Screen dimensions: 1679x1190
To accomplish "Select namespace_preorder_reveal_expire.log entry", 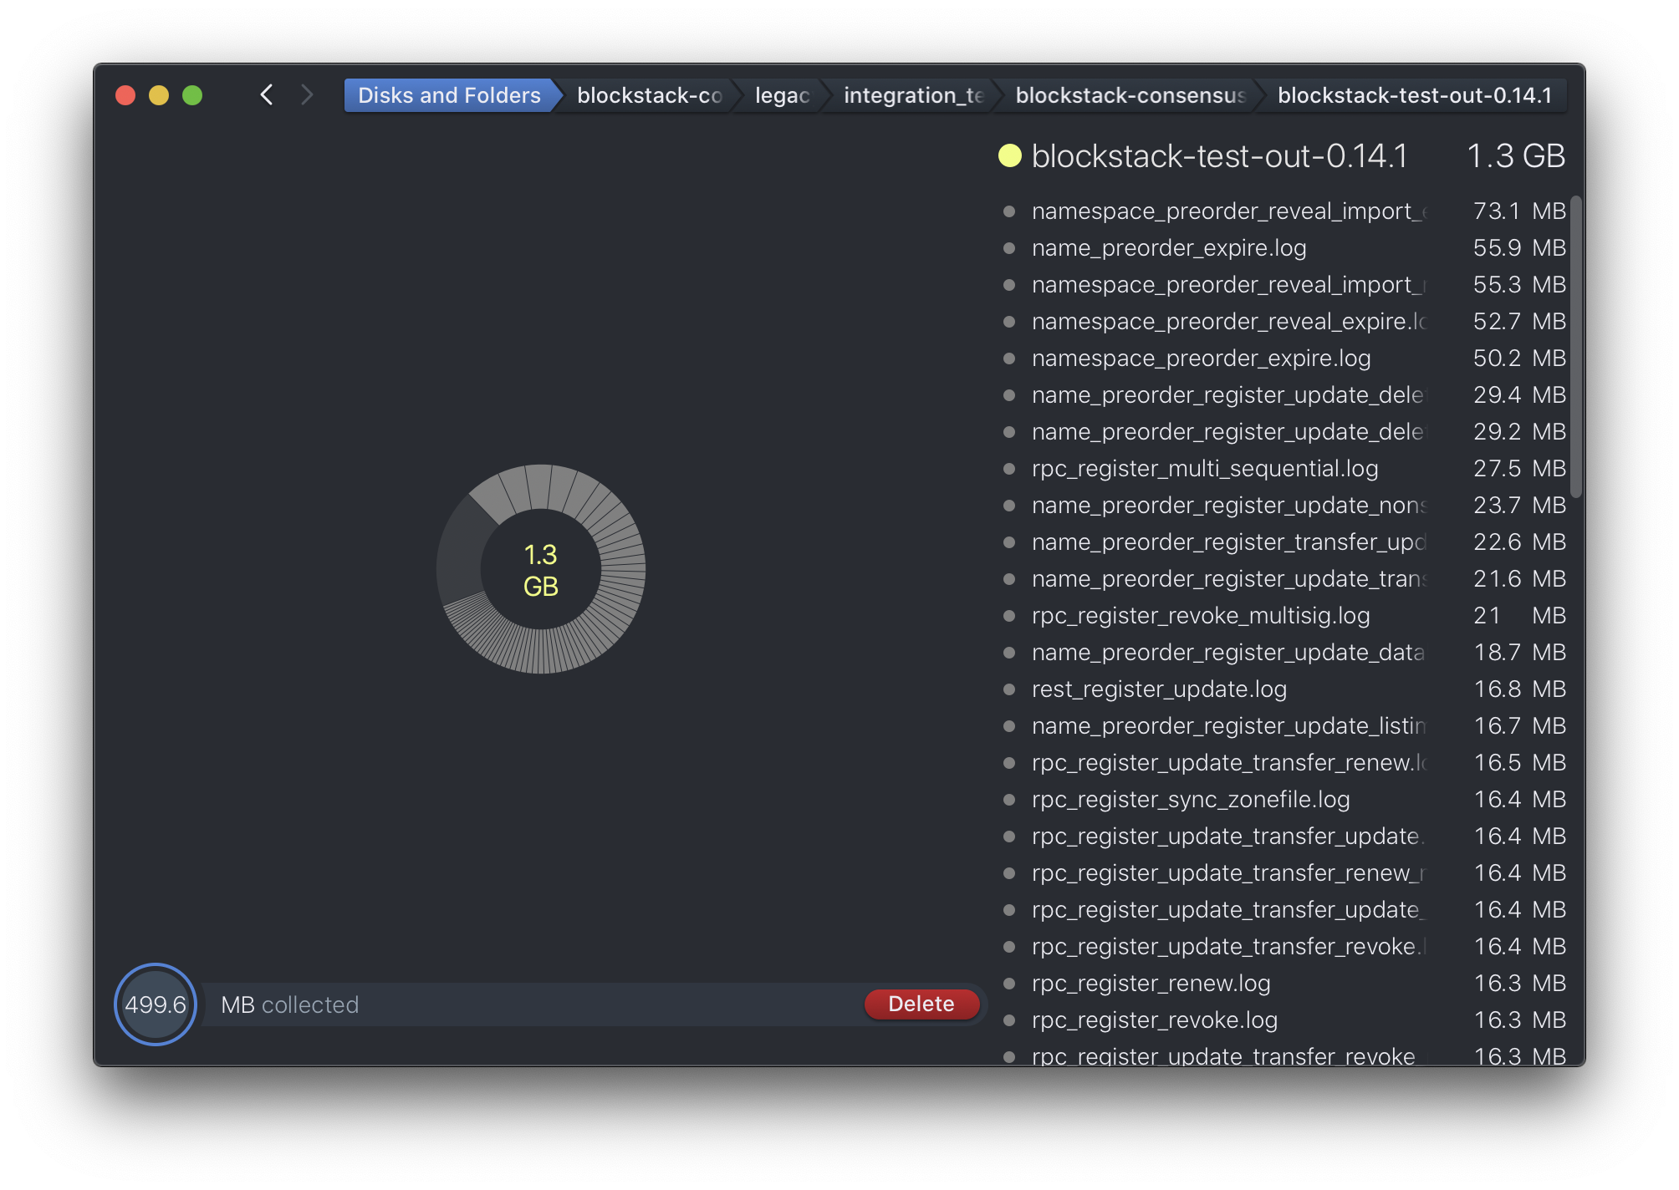I will tap(1226, 322).
